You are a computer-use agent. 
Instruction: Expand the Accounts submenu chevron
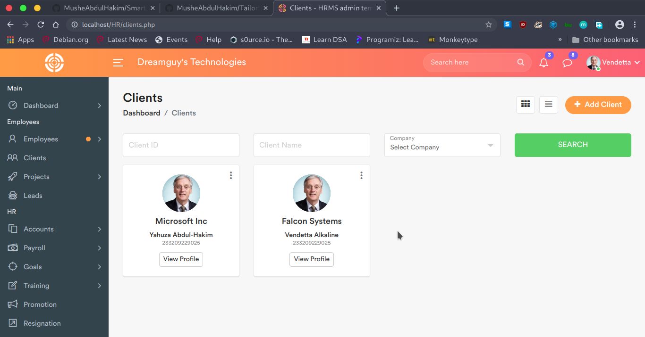100,229
